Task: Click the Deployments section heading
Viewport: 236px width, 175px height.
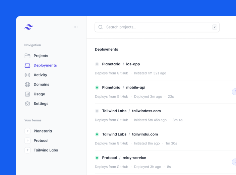Action: pyautogui.click(x=106, y=49)
